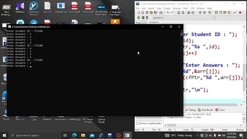This screenshot has width=247, height=139.
Task: Click the Type here to search box
Action: pos(35,136)
